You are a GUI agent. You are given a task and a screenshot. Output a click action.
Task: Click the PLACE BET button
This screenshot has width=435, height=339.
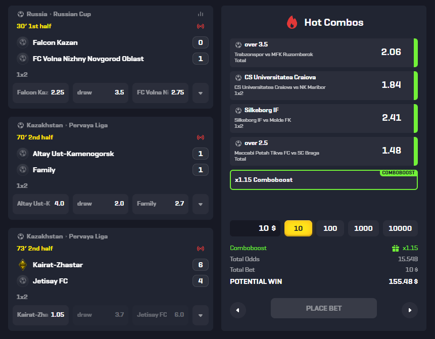click(x=324, y=308)
